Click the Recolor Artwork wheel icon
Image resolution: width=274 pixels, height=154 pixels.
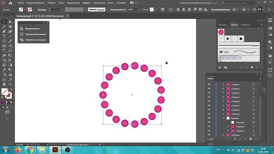click(162, 9)
